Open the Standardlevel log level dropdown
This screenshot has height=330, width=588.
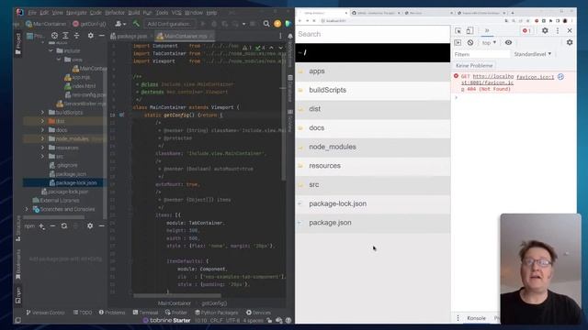533,54
